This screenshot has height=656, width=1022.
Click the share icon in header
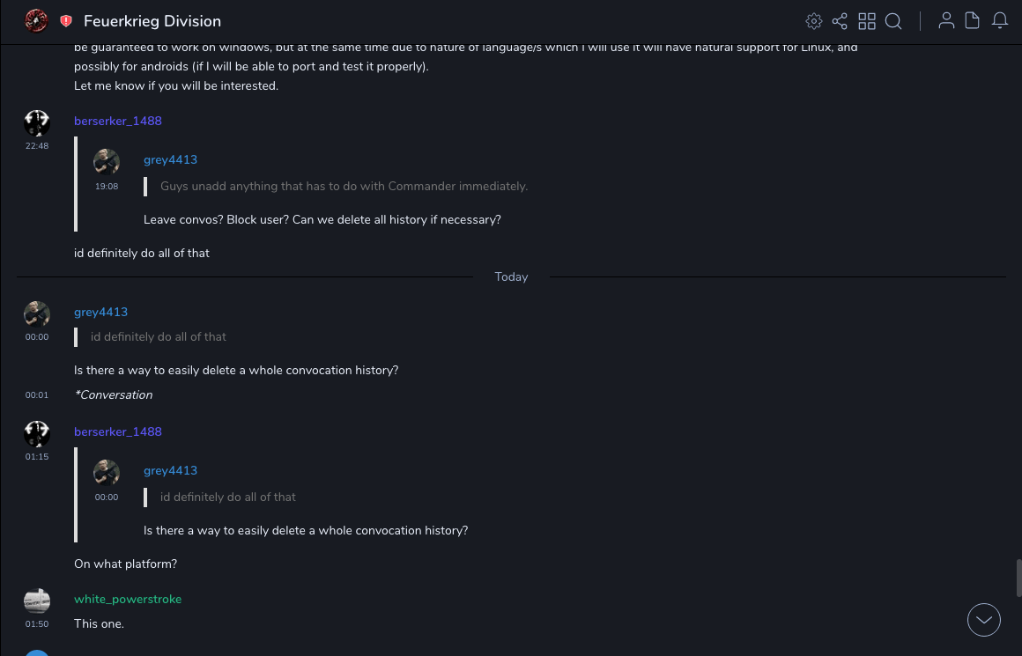840,21
